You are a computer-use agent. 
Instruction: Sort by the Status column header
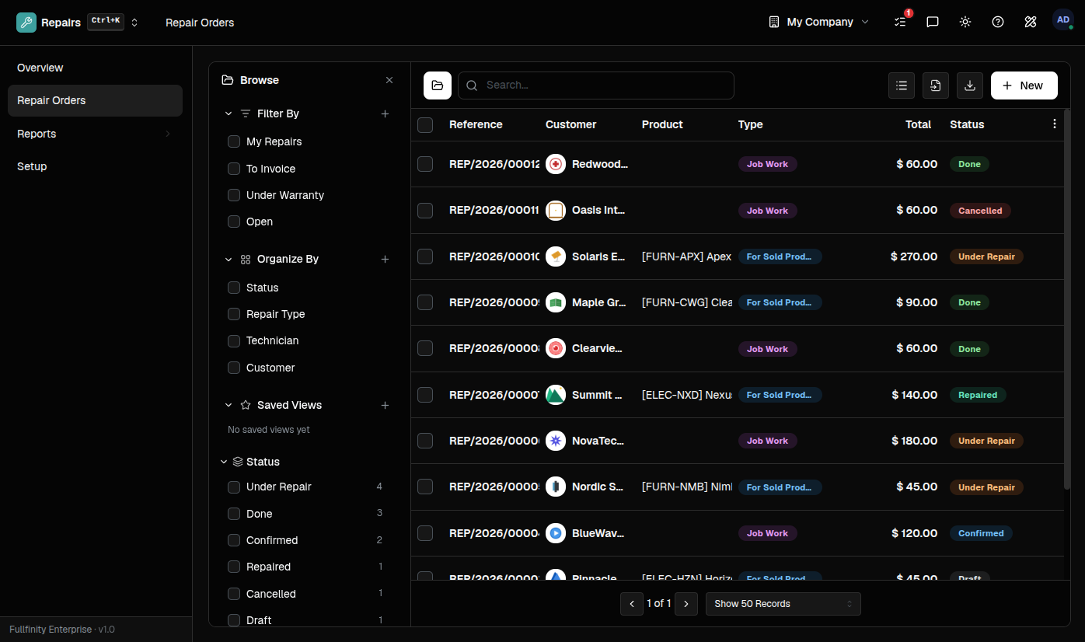tap(967, 124)
